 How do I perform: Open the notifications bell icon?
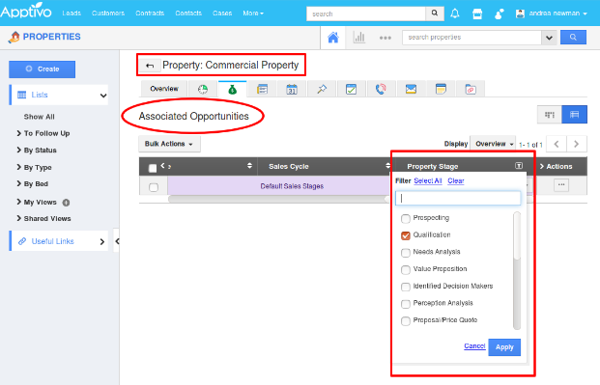455,14
